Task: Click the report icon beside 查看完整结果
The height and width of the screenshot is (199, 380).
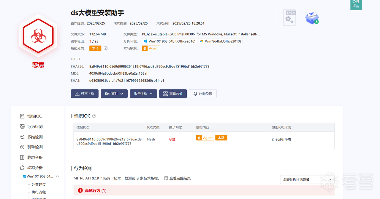Action: point(166,178)
